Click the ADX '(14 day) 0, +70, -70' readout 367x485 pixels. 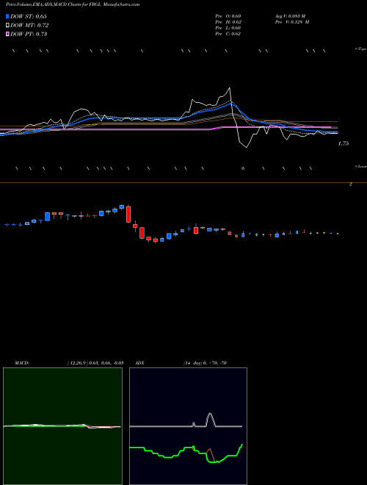(205, 363)
